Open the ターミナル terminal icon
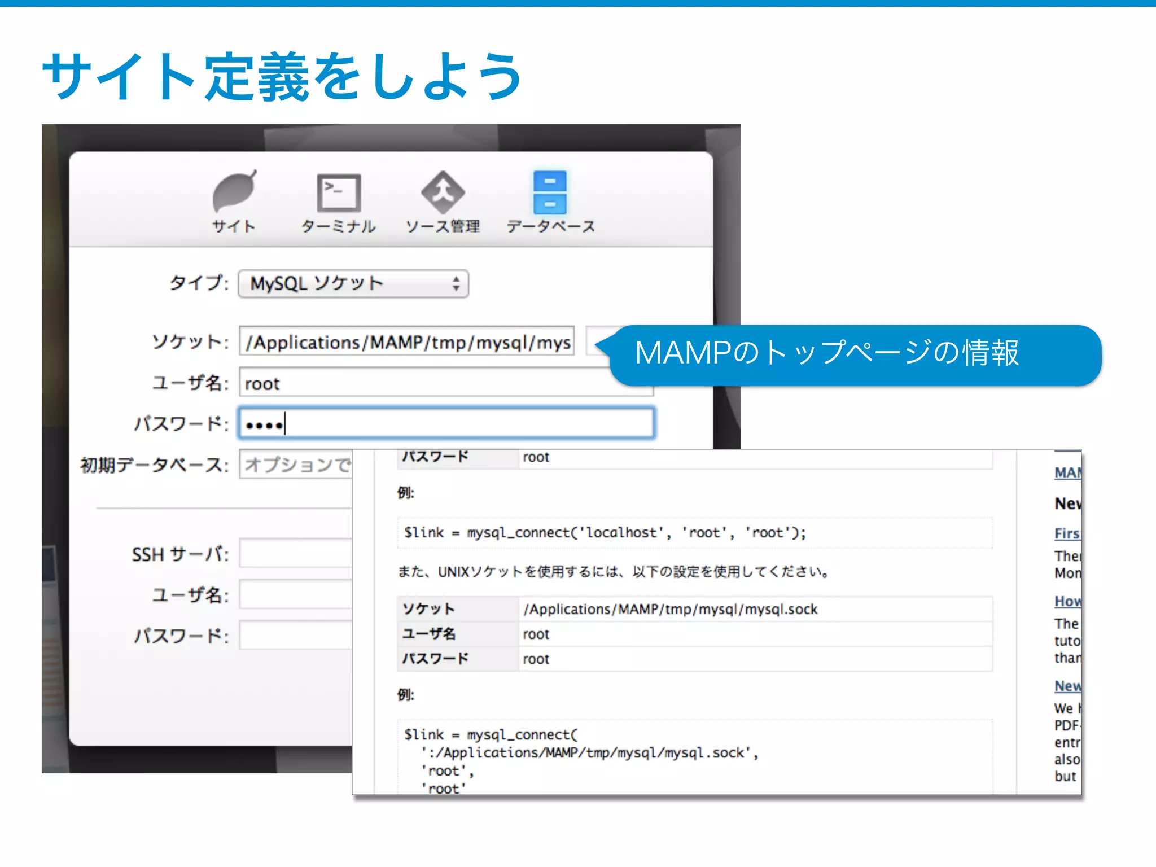 tap(338, 202)
